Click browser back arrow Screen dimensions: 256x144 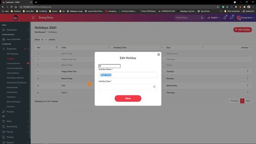[x=3, y=7]
